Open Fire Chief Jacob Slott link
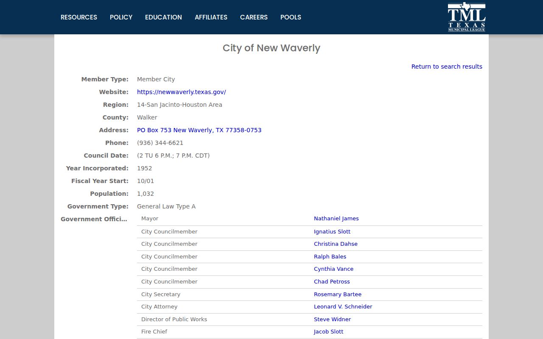The height and width of the screenshot is (339, 543). [x=329, y=332]
